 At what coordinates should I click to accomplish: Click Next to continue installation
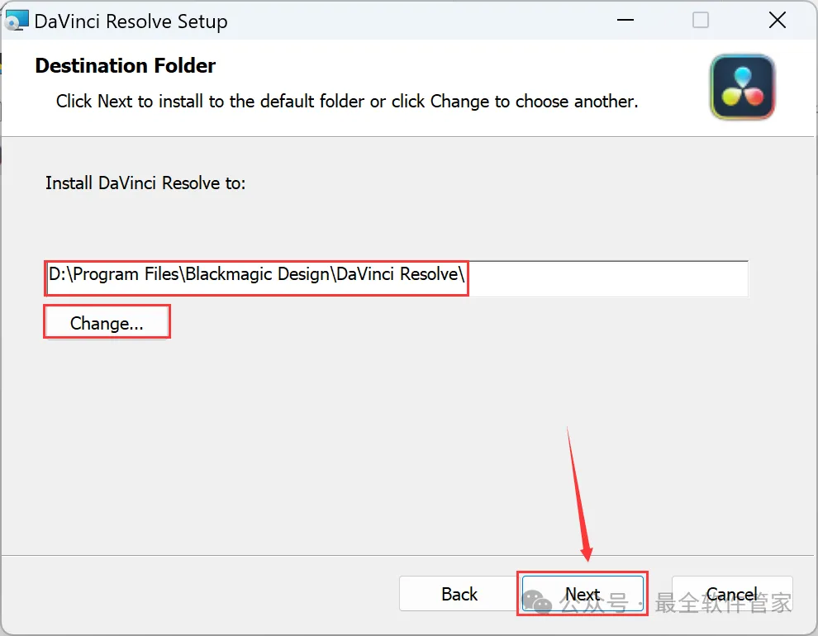583,594
